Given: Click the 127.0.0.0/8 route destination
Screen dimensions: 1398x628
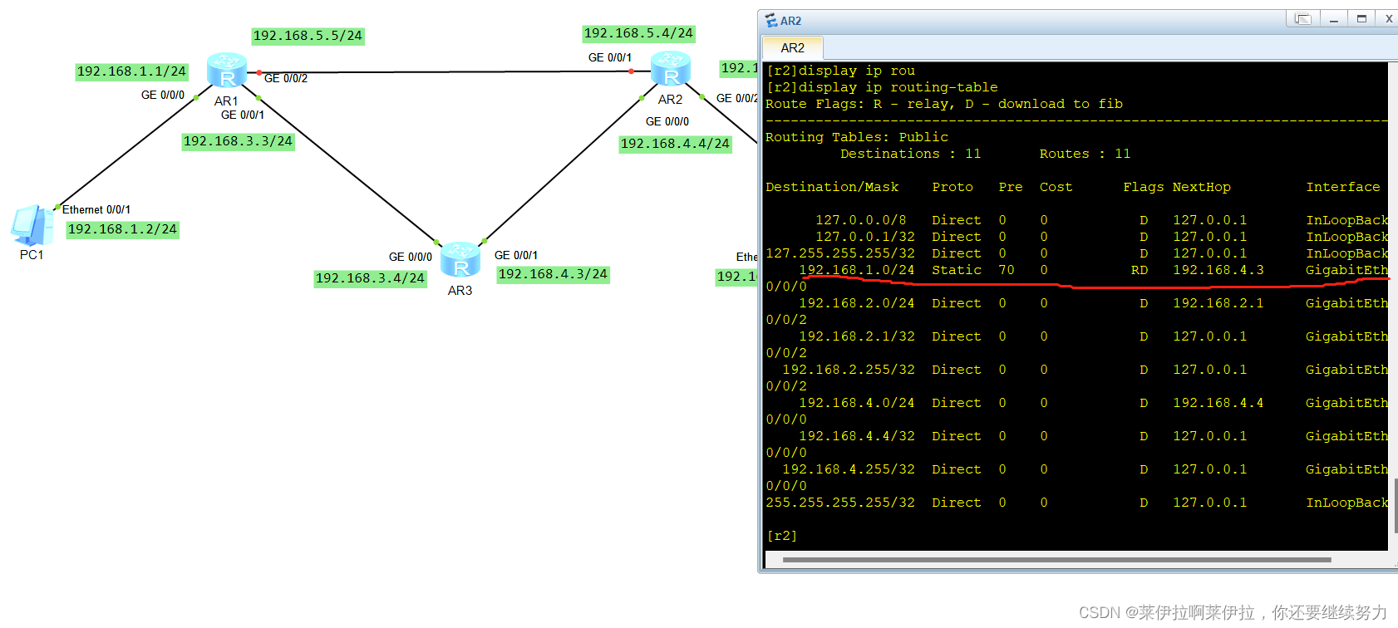Looking at the screenshot, I should click(x=861, y=220).
